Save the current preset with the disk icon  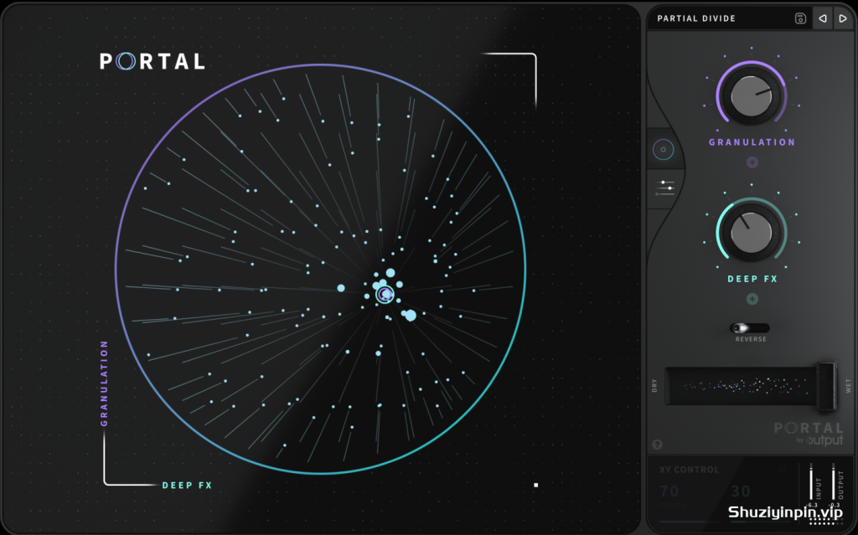tap(800, 18)
